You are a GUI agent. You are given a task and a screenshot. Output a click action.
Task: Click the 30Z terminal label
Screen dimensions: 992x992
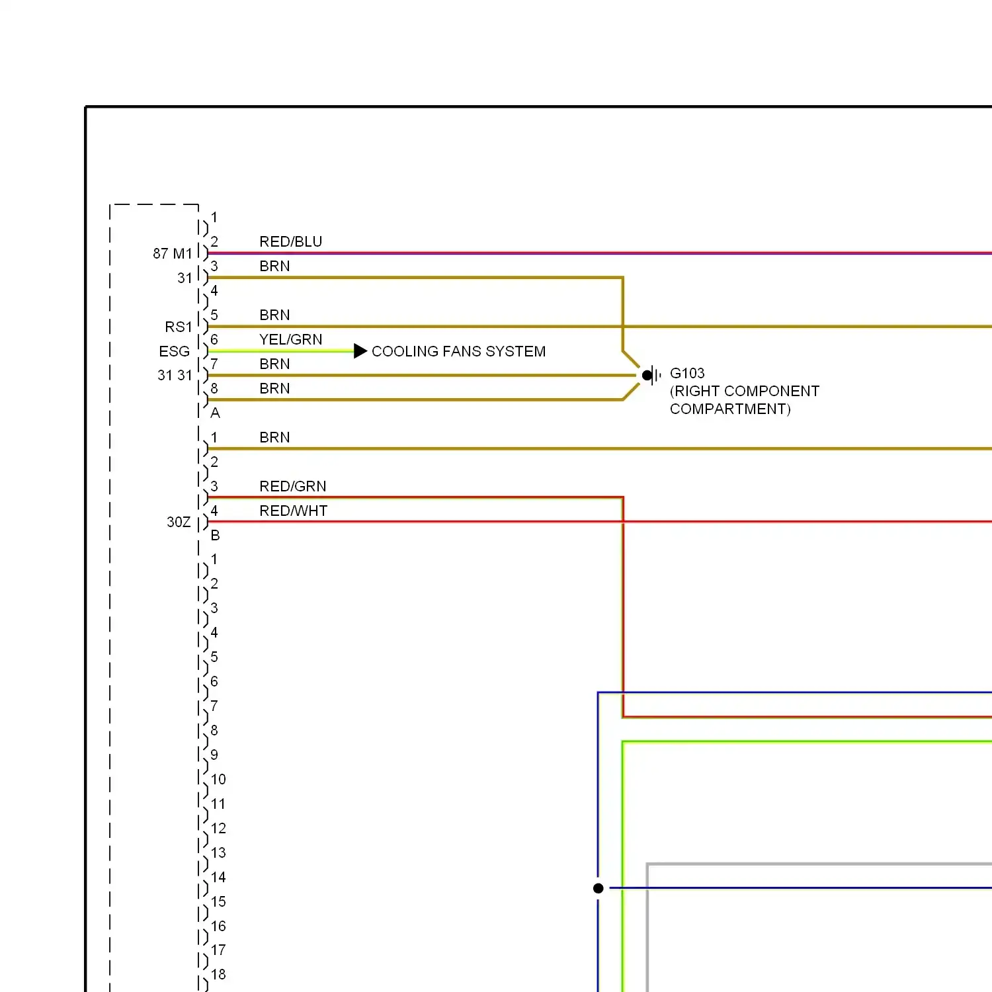pyautogui.click(x=179, y=522)
